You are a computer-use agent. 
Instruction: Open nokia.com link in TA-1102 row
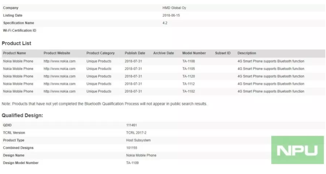(x=59, y=91)
